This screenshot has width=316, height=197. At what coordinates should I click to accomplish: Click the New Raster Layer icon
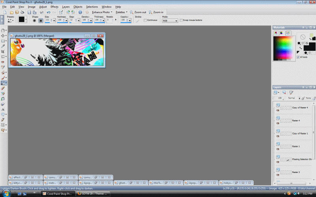coord(275,93)
